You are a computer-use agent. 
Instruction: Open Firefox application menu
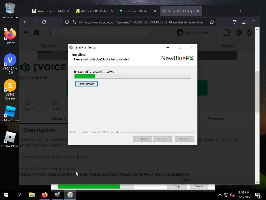(x=253, y=22)
